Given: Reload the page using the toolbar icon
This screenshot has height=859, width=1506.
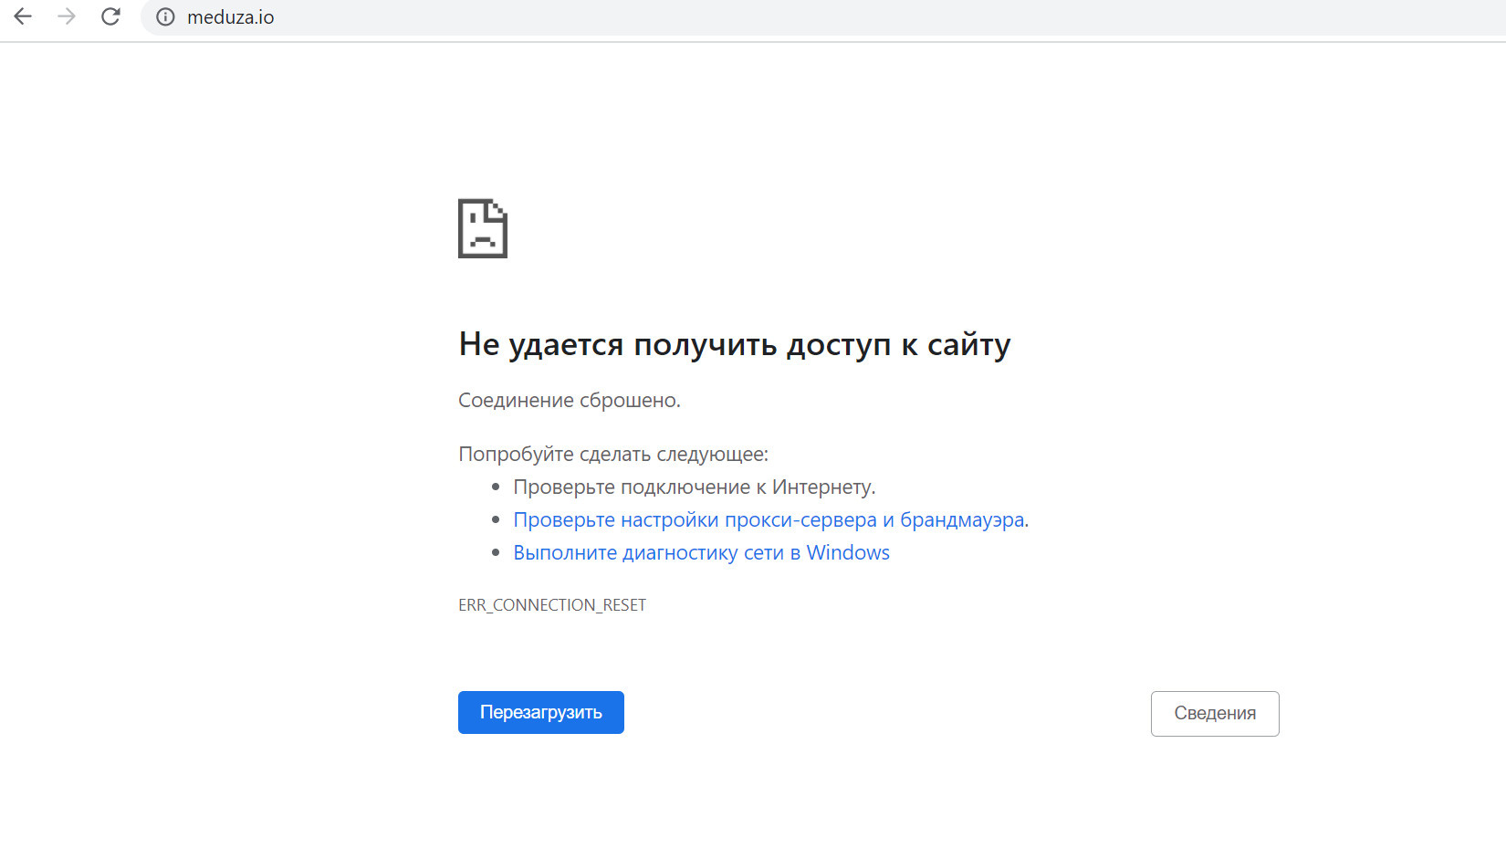Looking at the screenshot, I should (x=110, y=16).
